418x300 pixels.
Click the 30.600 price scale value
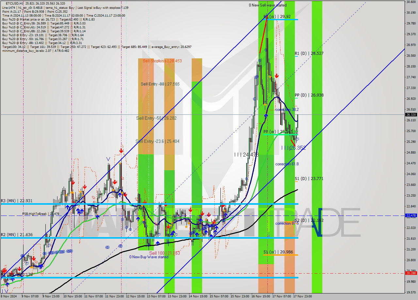(x=410, y=2)
